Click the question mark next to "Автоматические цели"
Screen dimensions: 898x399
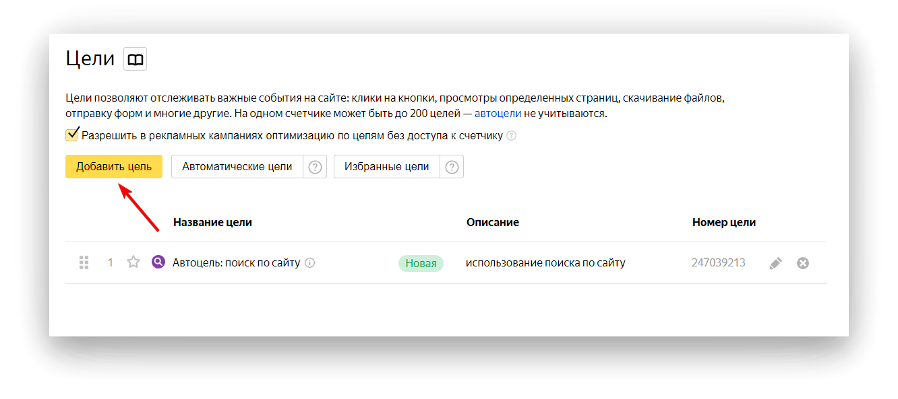tap(315, 168)
